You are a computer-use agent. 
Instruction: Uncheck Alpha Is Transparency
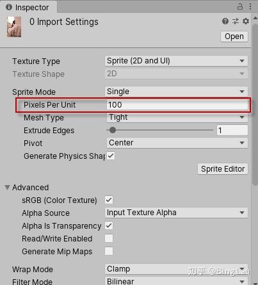109,225
